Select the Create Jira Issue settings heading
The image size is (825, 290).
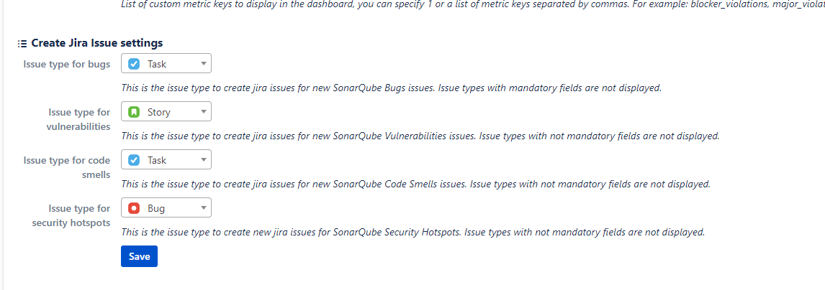pyautogui.click(x=96, y=43)
